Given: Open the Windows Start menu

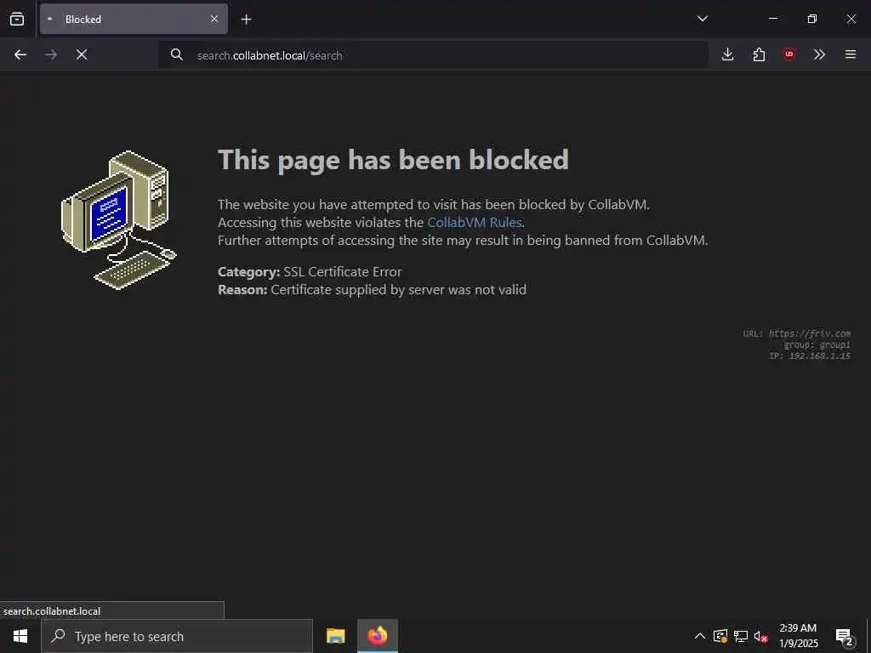Looking at the screenshot, I should [20, 636].
